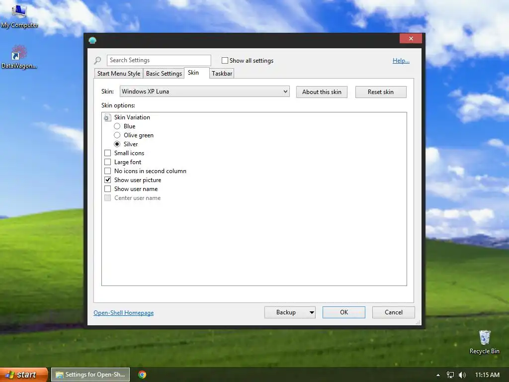The width and height of the screenshot is (509, 382).
Task: Open the Backup button dropdown arrow
Action: point(312,312)
